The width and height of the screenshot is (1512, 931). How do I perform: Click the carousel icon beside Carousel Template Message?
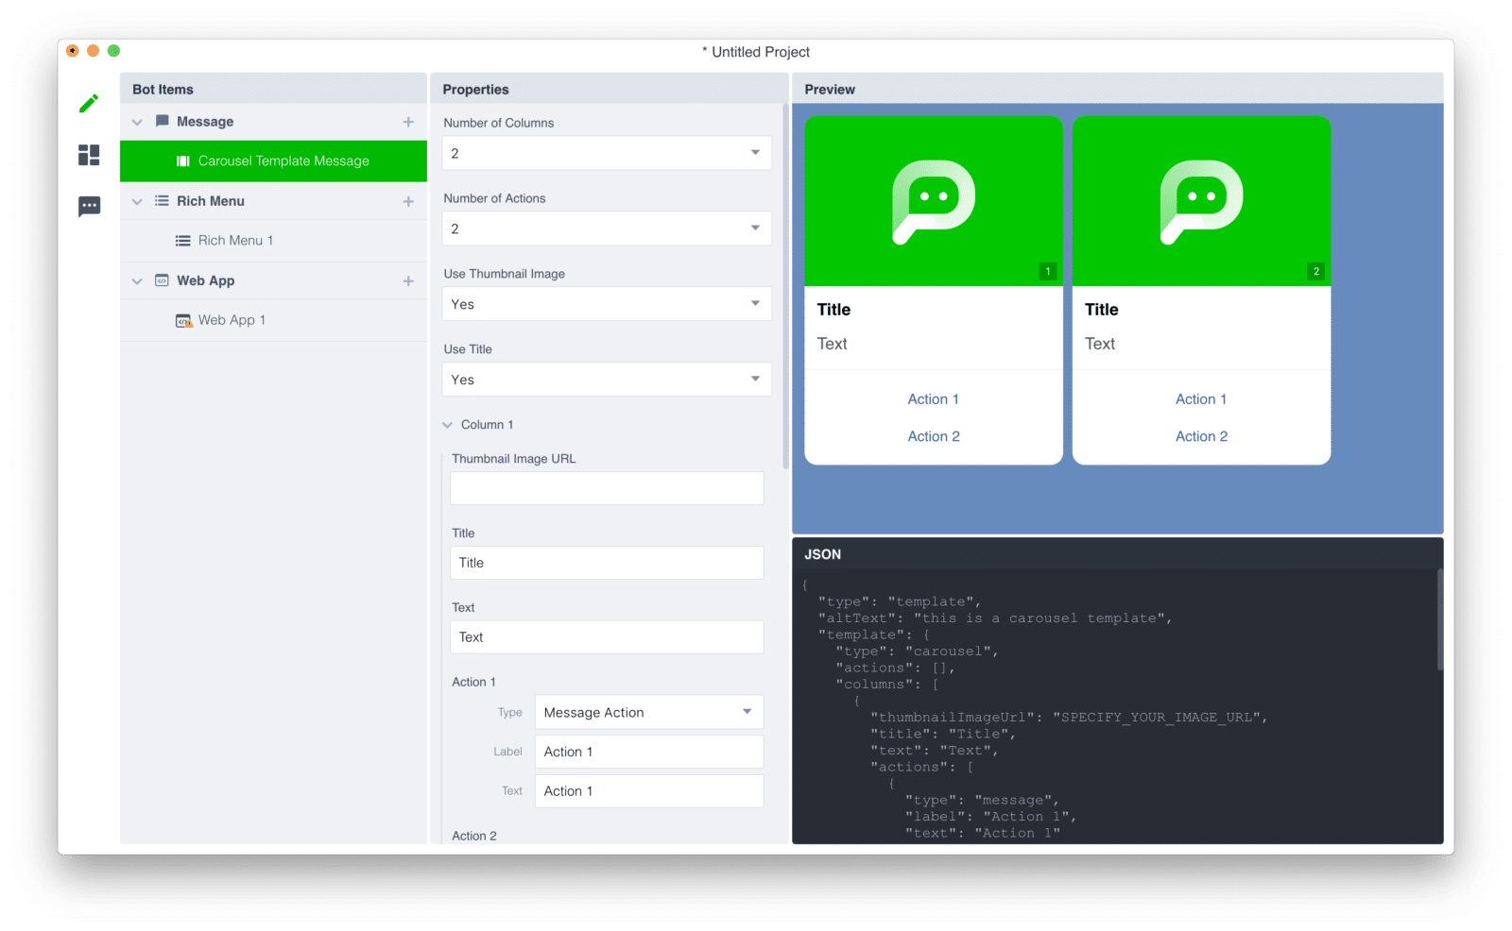pyautogui.click(x=182, y=161)
